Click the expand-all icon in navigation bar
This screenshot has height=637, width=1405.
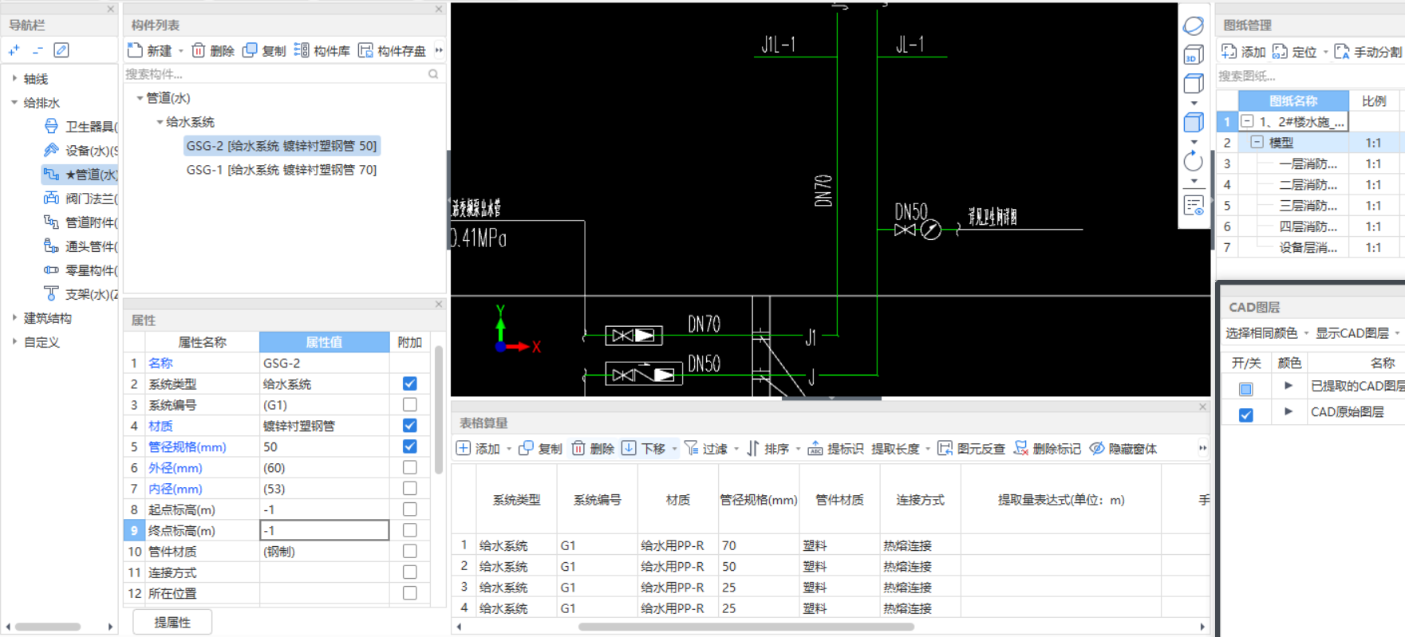pyautogui.click(x=14, y=50)
